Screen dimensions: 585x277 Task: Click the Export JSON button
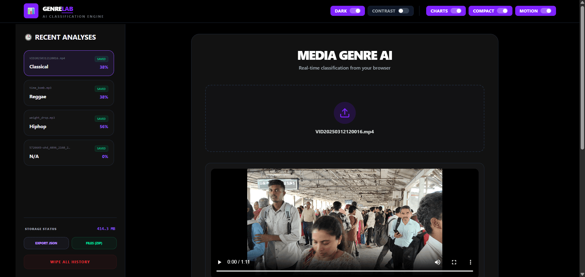[46, 243]
